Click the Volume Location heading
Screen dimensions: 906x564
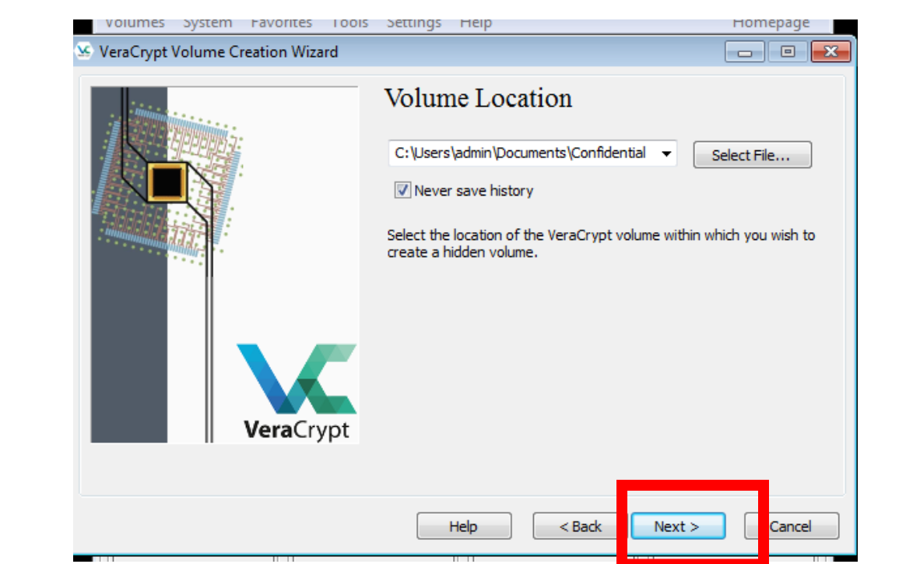(479, 97)
